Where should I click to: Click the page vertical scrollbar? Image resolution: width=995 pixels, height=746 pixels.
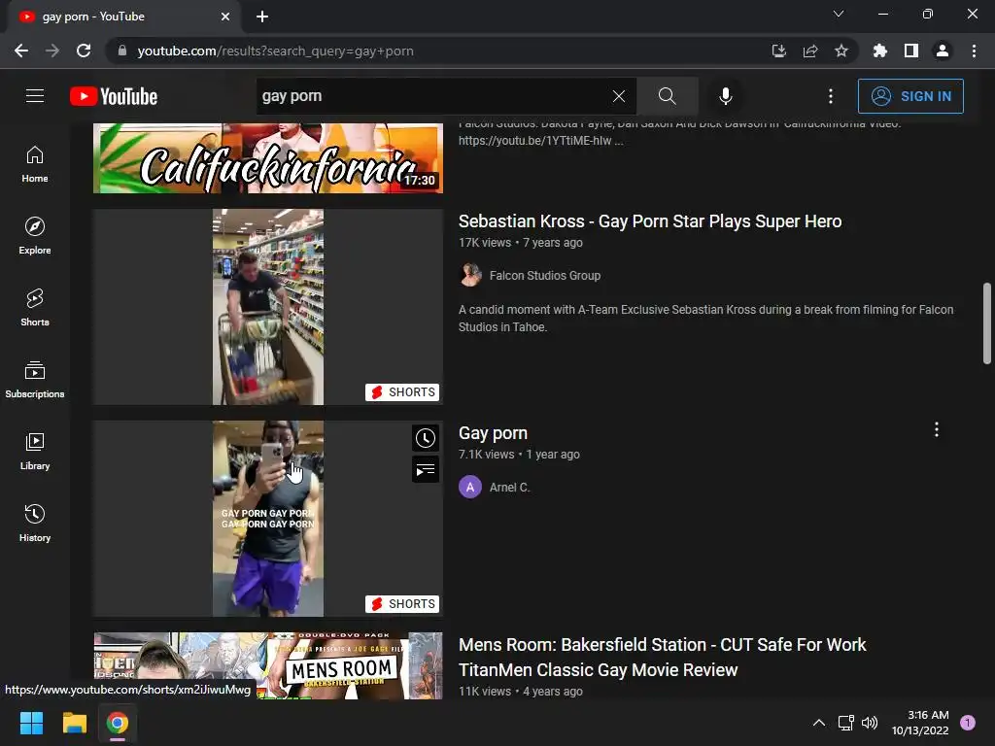(x=987, y=323)
